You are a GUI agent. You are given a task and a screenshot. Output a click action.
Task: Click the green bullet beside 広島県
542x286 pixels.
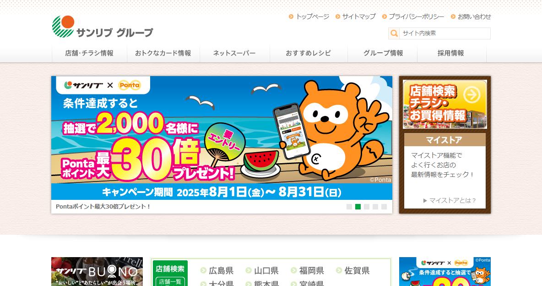click(203, 270)
